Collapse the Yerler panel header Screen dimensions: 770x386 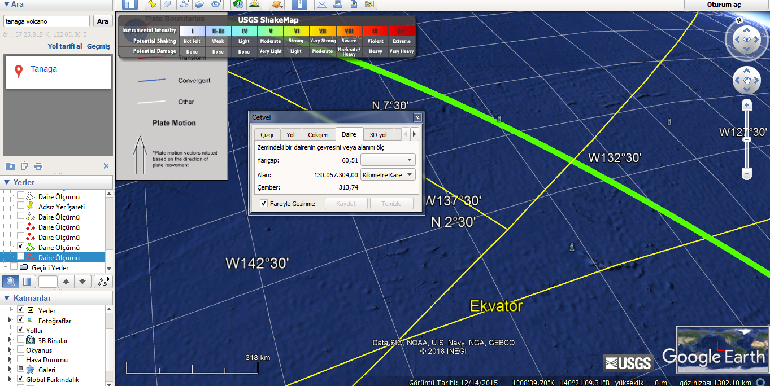click(6, 182)
